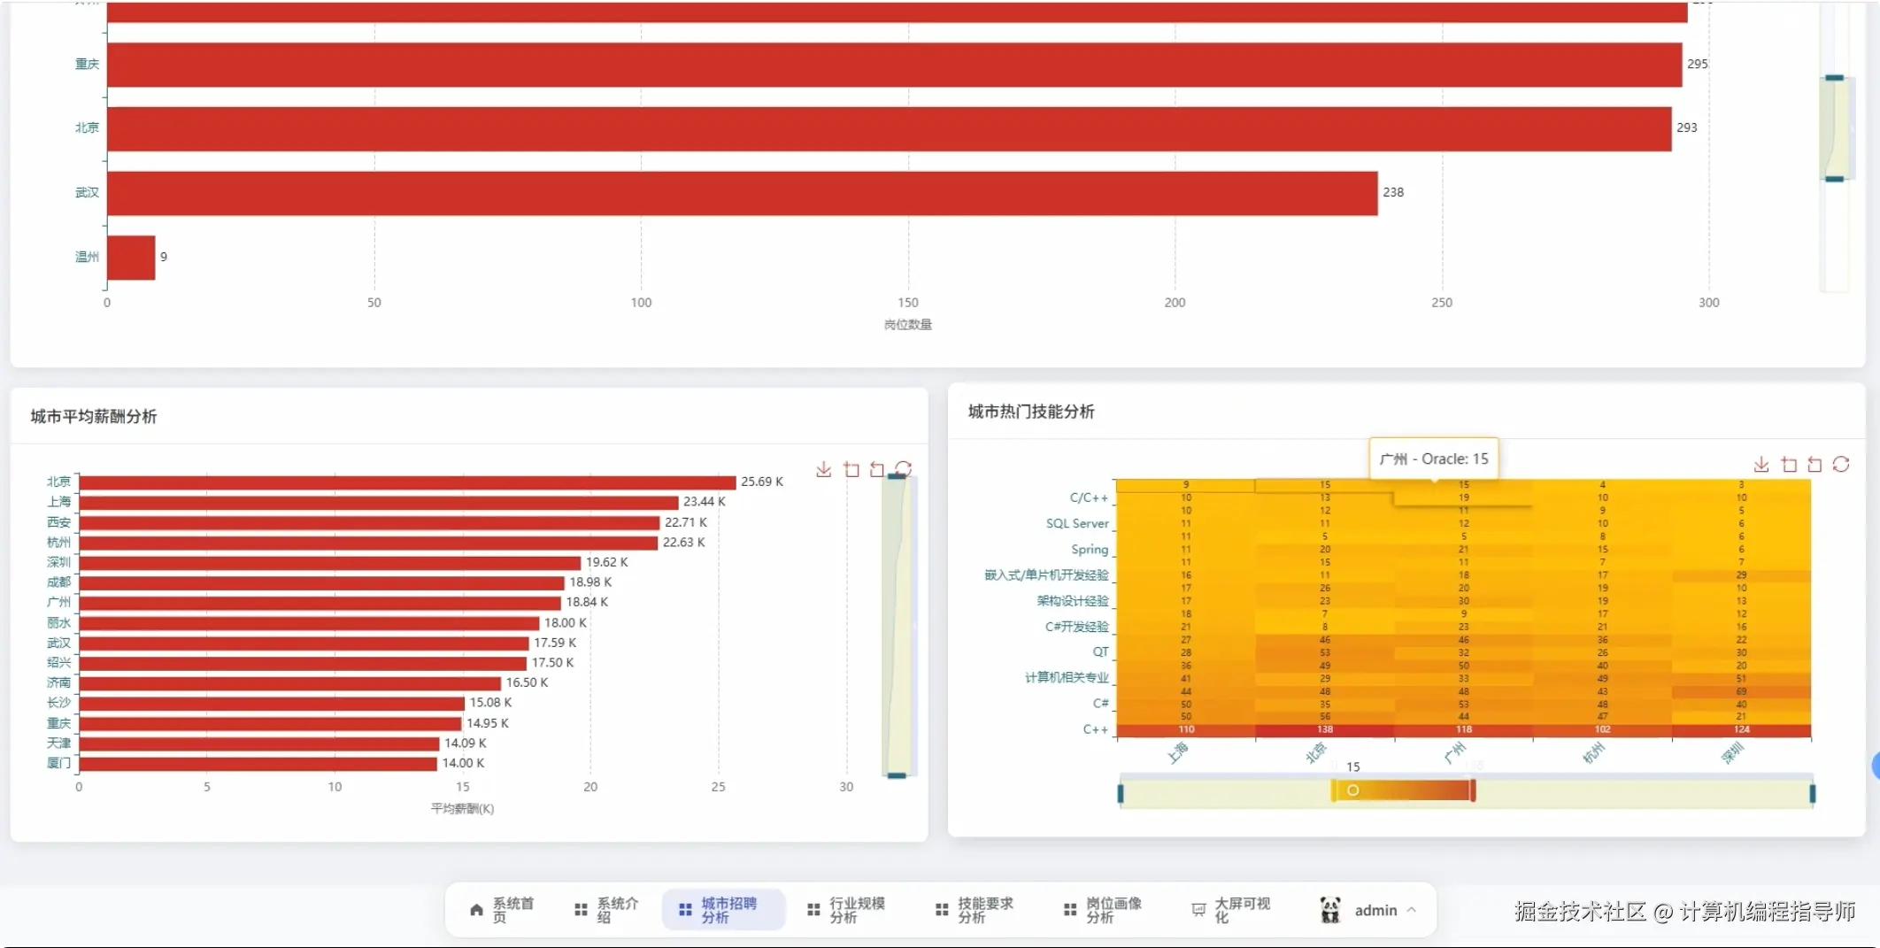Click the right handle of heatmap zoom slider

1812,793
